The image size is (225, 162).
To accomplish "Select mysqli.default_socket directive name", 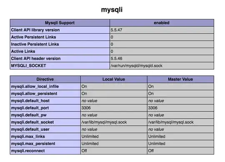I will tap(32, 122).
